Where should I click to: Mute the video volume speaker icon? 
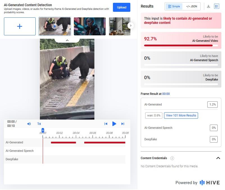click(x=29, y=124)
